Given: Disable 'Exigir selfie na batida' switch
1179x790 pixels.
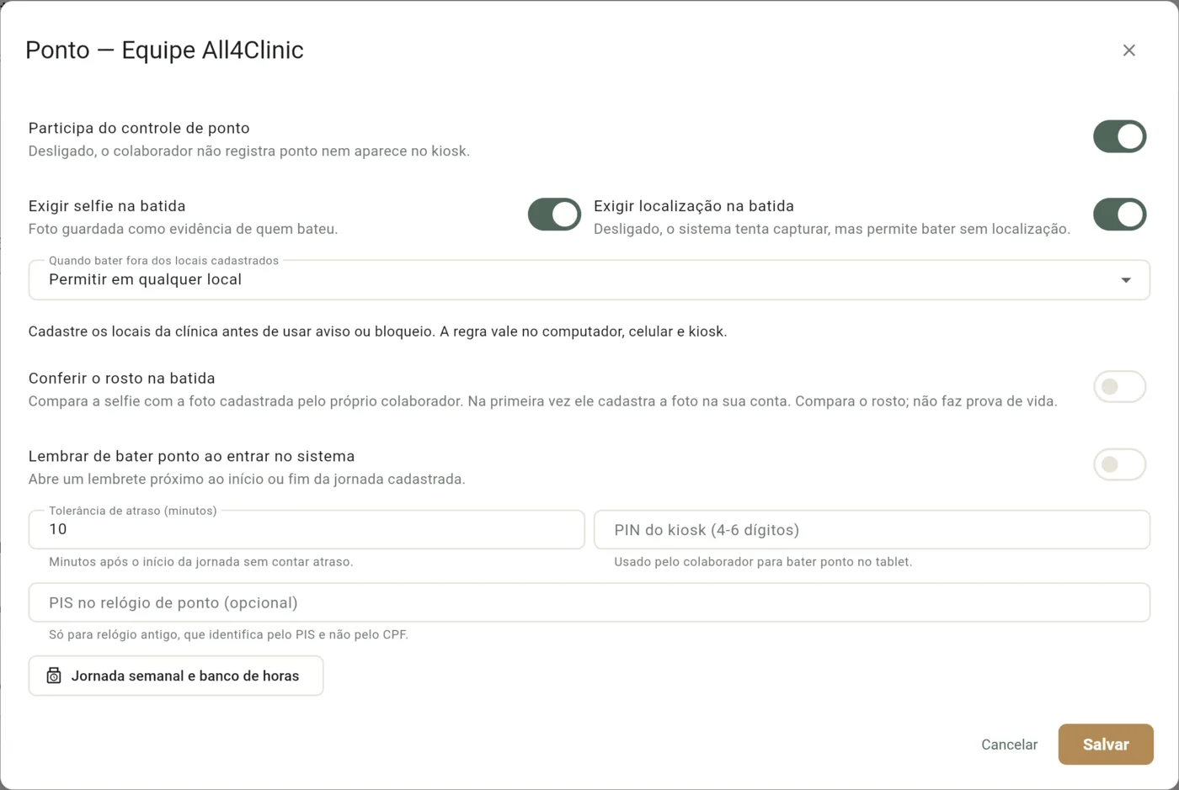Looking at the screenshot, I should pyautogui.click(x=554, y=215).
